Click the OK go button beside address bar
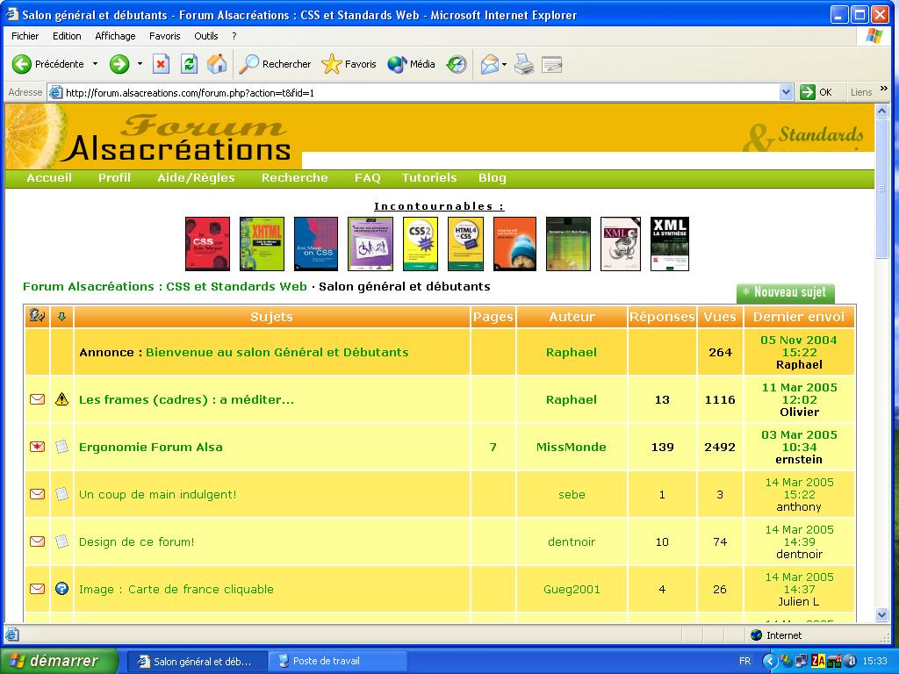 [816, 92]
